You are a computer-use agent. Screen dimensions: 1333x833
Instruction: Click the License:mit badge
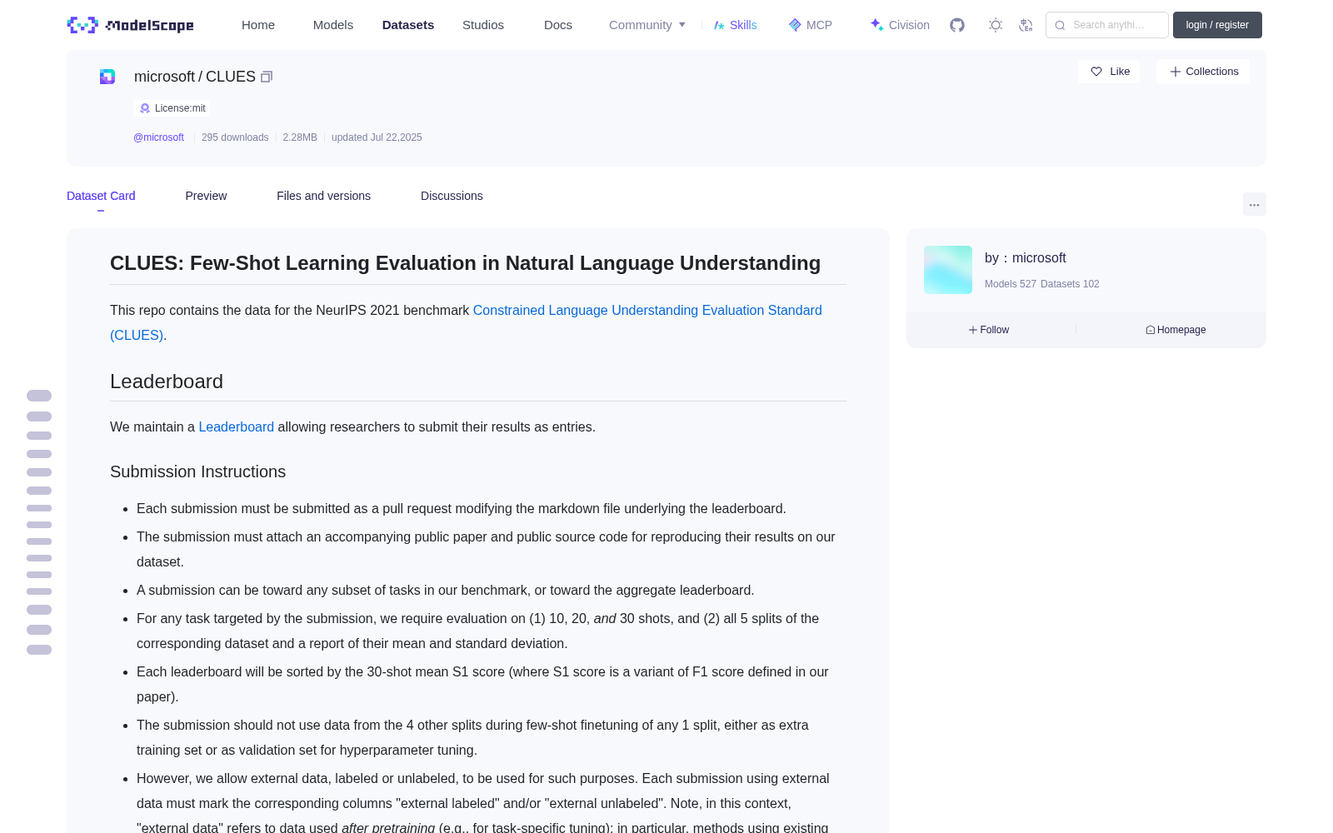pyautogui.click(x=172, y=108)
